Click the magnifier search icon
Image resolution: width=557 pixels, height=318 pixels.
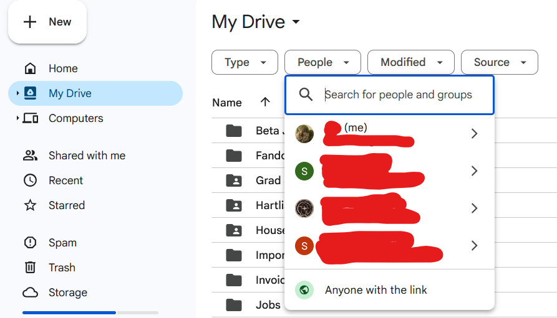click(x=306, y=95)
